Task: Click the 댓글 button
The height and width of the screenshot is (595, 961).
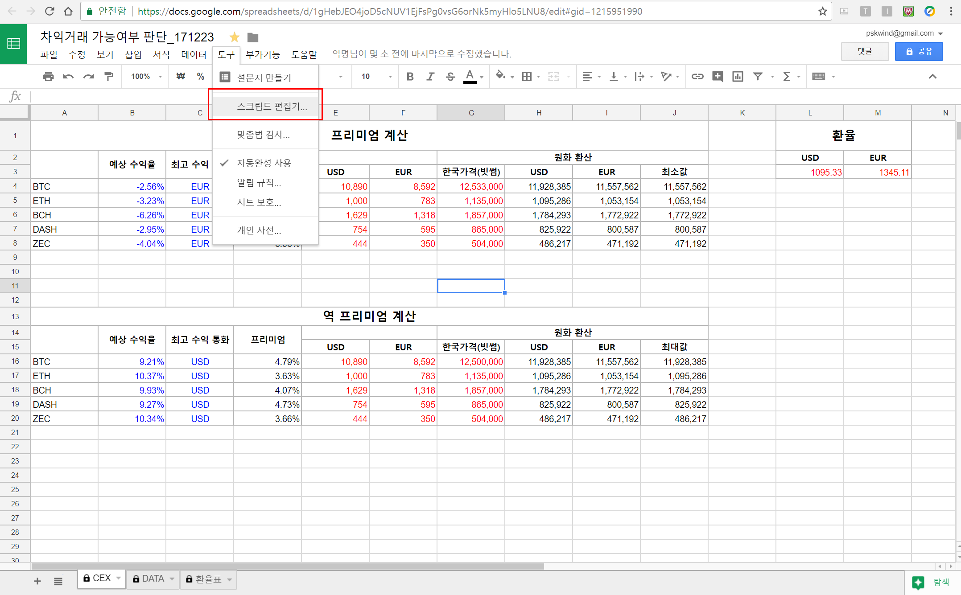Action: click(x=865, y=51)
